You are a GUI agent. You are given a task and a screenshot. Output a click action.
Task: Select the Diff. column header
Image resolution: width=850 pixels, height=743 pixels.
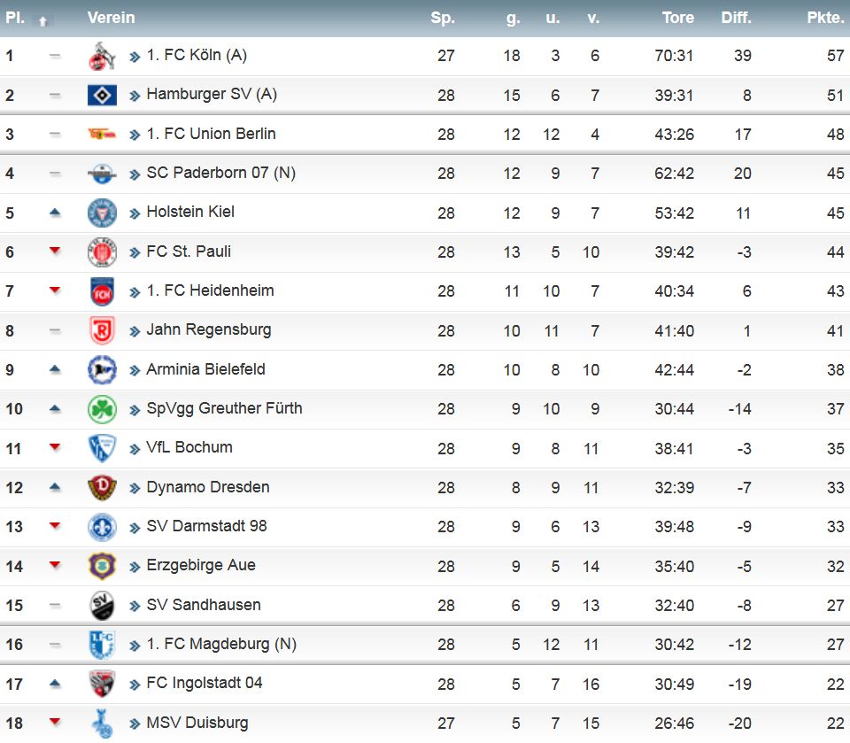click(x=736, y=18)
